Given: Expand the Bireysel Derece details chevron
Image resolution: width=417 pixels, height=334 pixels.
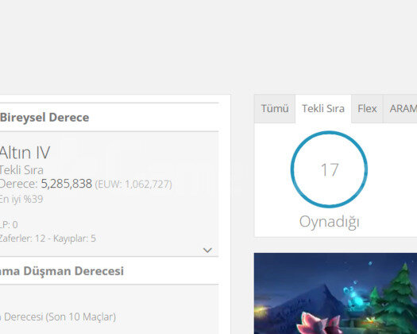Looking at the screenshot, I should (207, 250).
